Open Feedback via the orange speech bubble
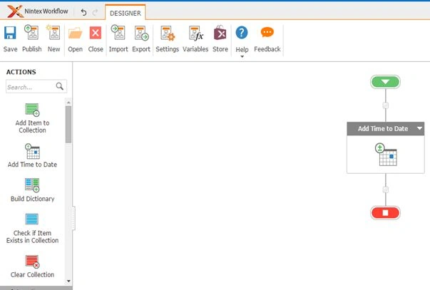 point(267,32)
